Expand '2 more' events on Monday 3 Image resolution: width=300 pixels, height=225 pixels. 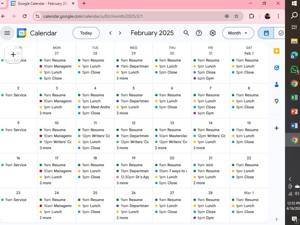pos(46,113)
